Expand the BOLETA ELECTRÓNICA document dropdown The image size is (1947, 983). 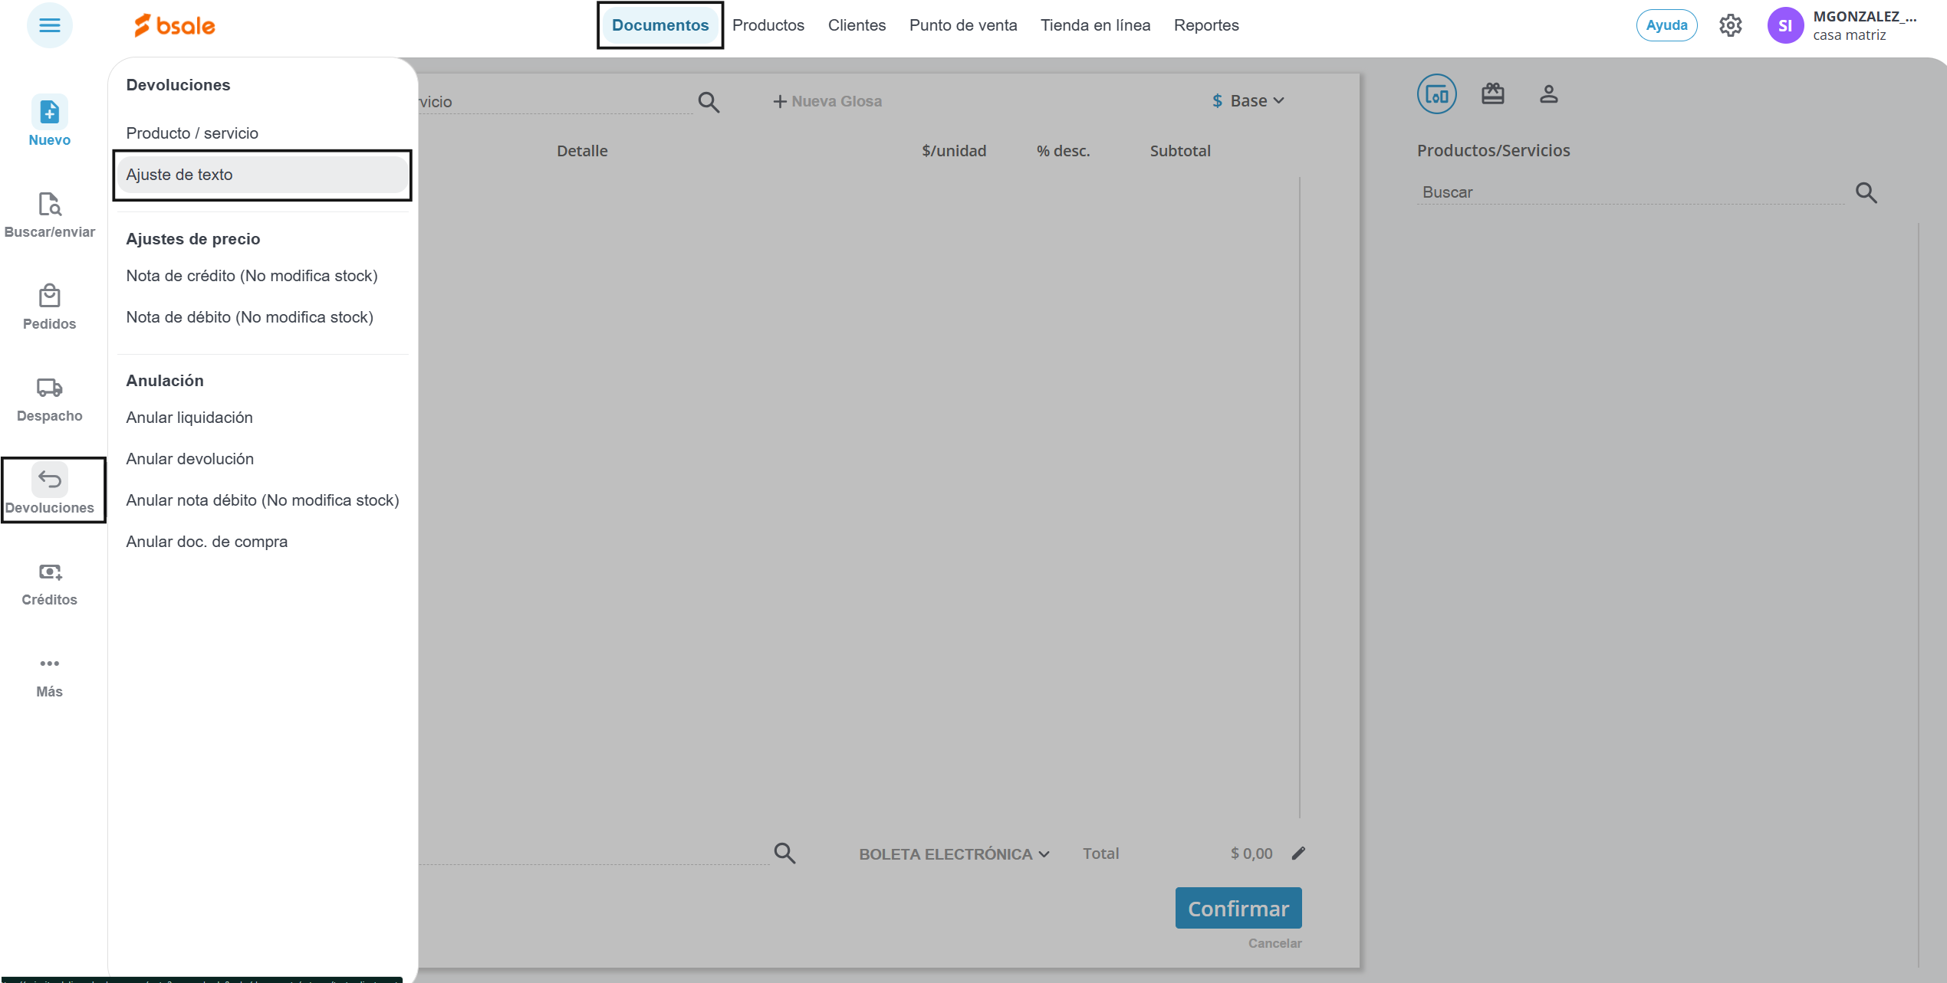[x=954, y=854]
